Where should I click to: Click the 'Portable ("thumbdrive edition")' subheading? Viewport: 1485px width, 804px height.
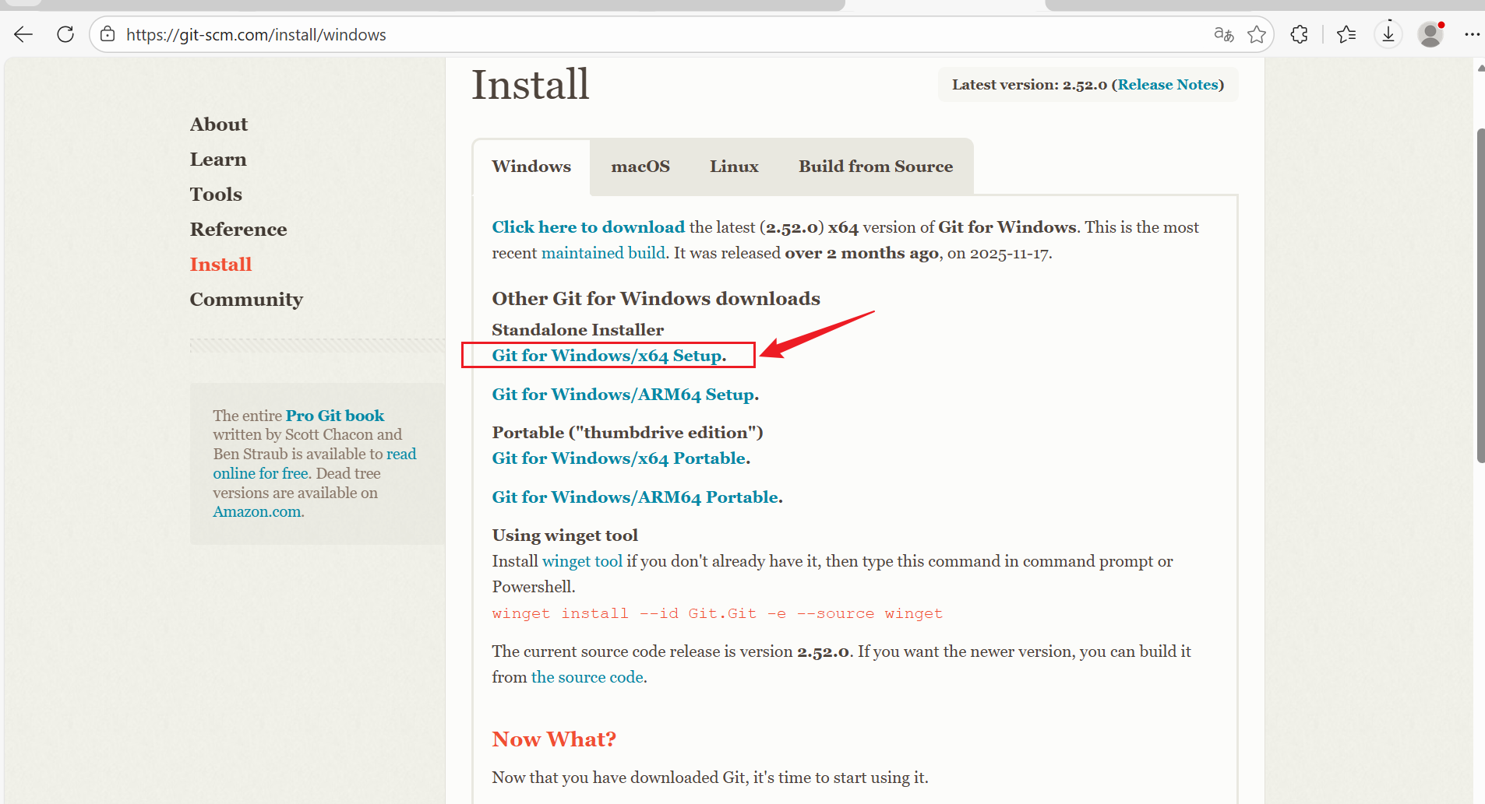coord(627,433)
